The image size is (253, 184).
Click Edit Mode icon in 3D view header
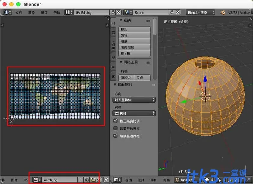pos(177,180)
